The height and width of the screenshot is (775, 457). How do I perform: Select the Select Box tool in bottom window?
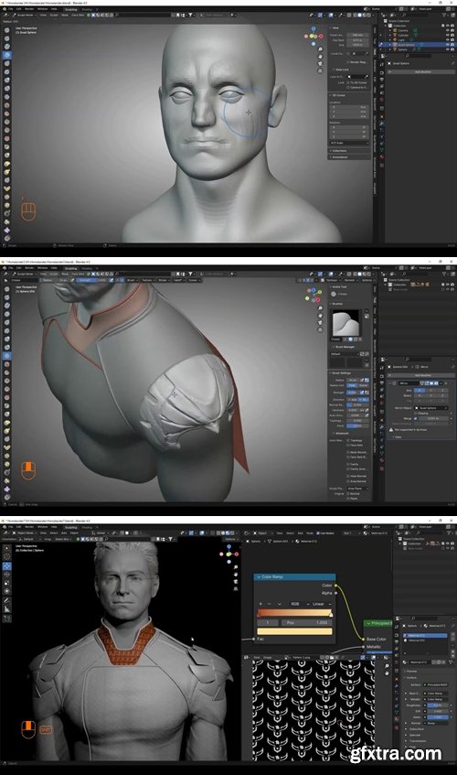pos(7,548)
